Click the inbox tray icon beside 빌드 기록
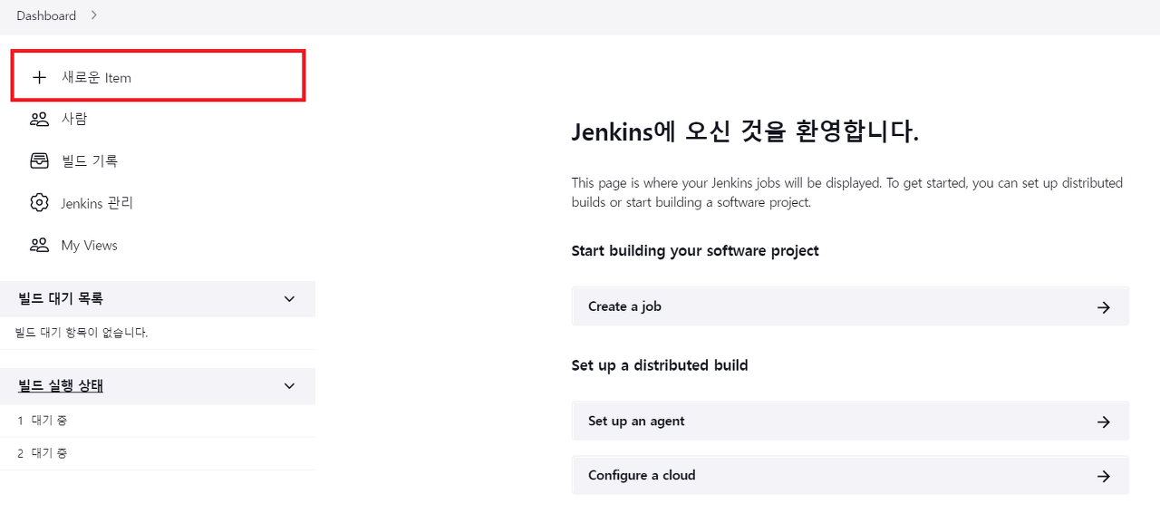Viewport: 1160px width, 514px height. pyautogui.click(x=39, y=160)
